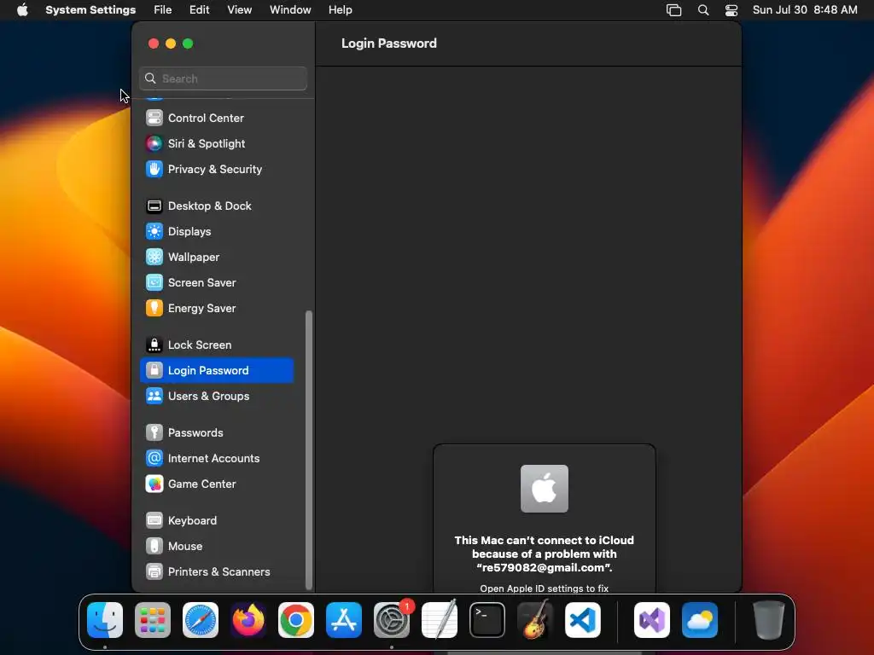
Task: Select Privacy & Security in sidebar
Action: pyautogui.click(x=217, y=170)
